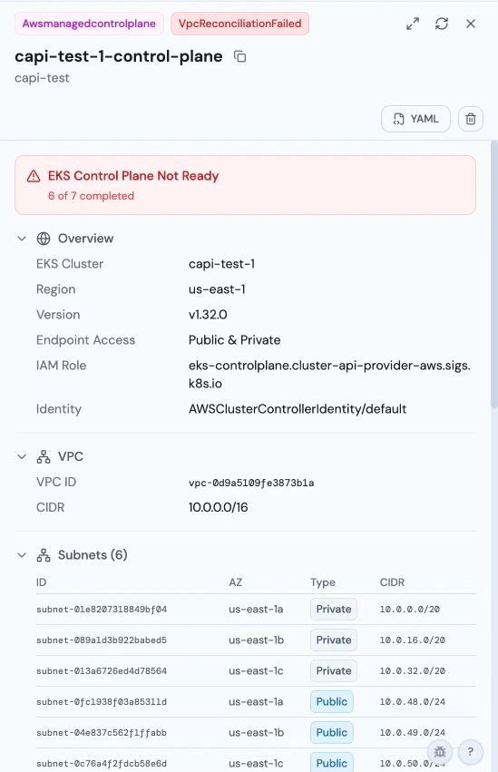
Task: Delete the control plane resource
Action: pyautogui.click(x=471, y=119)
